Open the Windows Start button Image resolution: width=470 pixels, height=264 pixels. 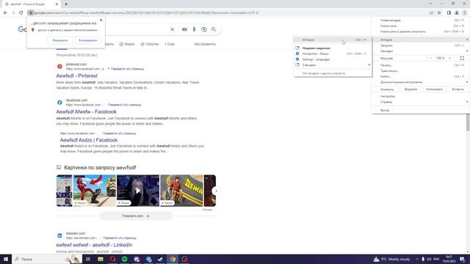pos(5,259)
